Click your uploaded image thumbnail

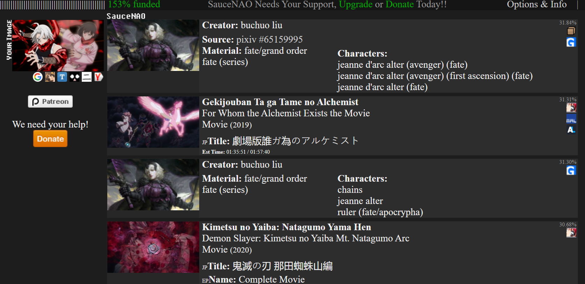tap(58, 45)
